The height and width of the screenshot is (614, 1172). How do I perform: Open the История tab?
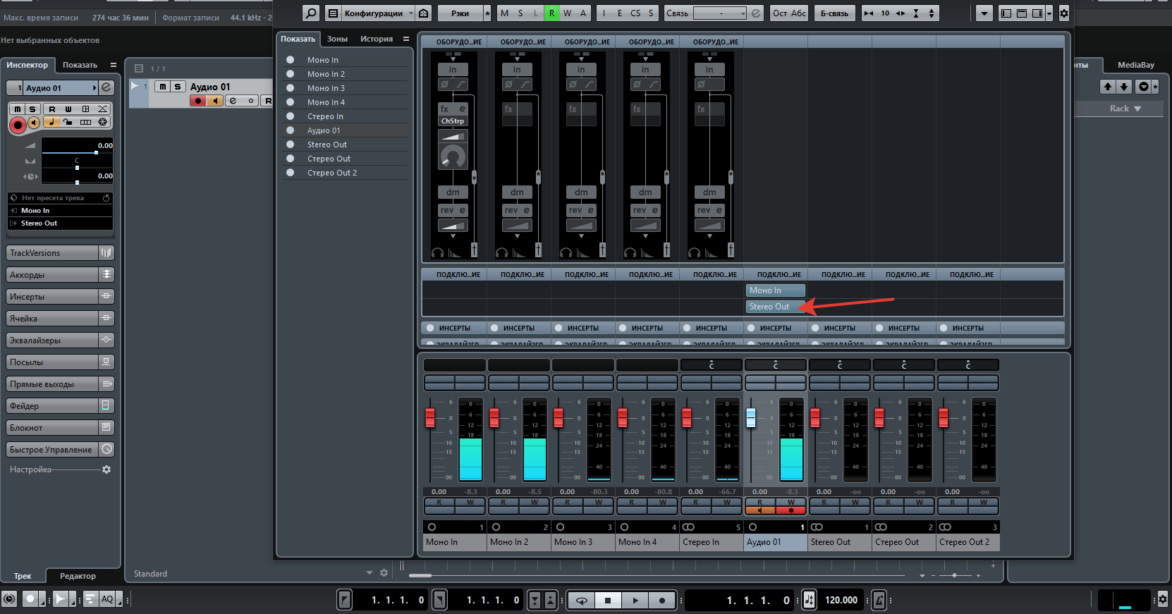coord(377,39)
